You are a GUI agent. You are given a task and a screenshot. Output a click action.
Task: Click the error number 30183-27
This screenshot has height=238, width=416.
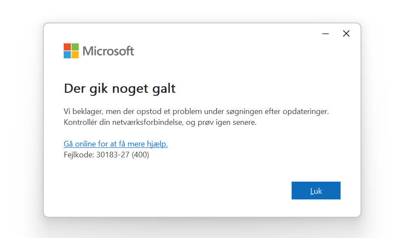click(x=113, y=155)
